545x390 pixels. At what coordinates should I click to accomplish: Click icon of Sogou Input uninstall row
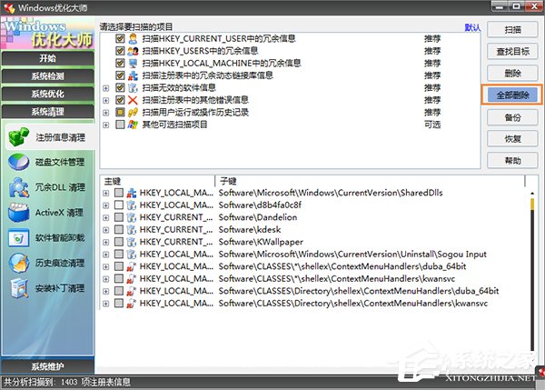point(131,254)
